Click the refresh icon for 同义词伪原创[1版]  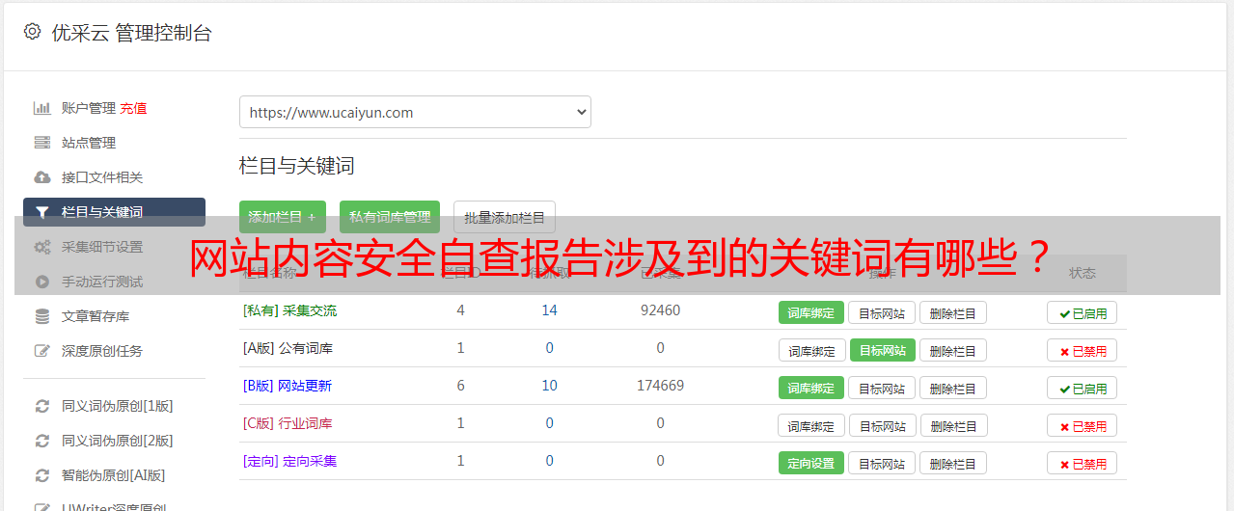(x=42, y=406)
